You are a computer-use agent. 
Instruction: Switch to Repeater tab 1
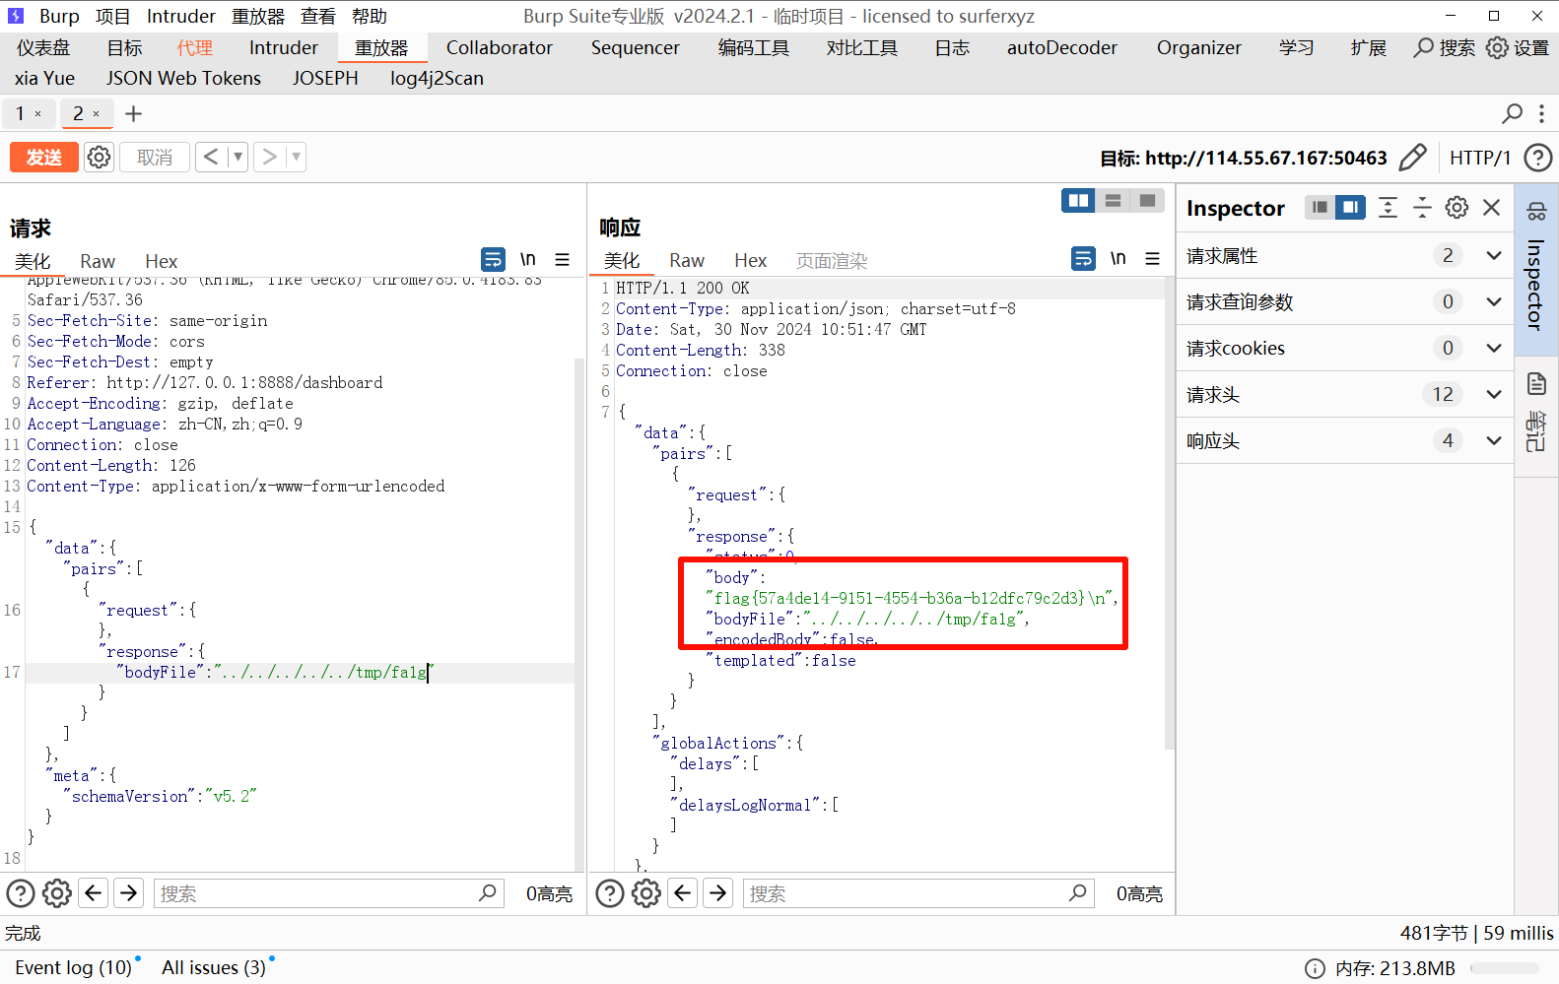tap(20, 114)
